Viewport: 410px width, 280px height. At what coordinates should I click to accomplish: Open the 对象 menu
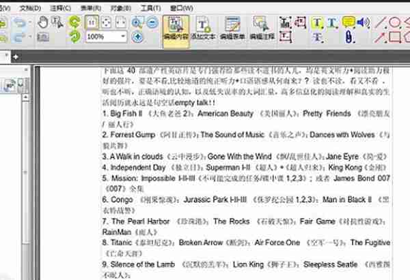tap(121, 8)
